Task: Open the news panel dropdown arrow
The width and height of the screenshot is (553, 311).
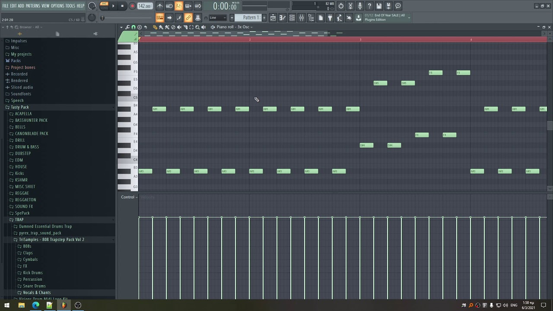Action: click(x=408, y=18)
